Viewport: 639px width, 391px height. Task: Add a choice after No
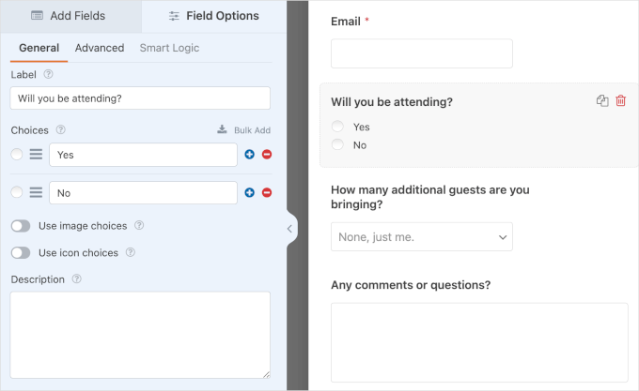[250, 192]
